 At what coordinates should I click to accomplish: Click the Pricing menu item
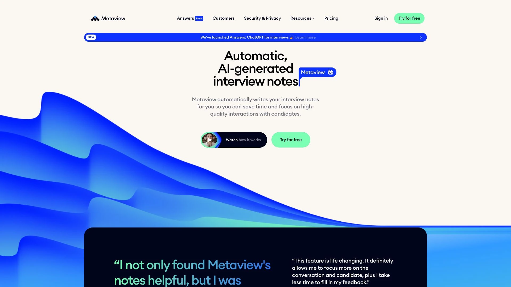(331, 18)
